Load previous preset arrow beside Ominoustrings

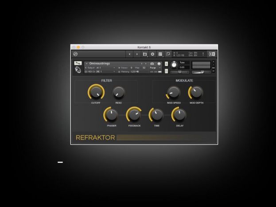141,63
